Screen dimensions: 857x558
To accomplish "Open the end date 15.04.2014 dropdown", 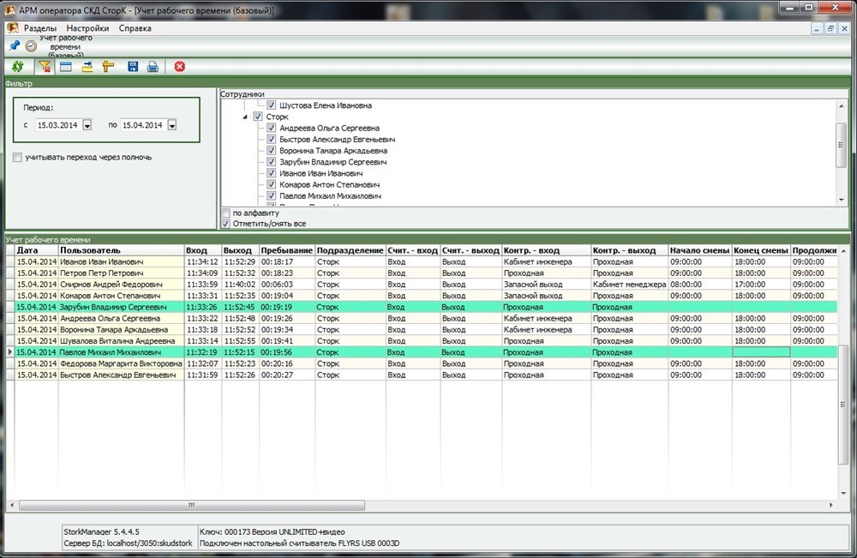I will coord(171,125).
